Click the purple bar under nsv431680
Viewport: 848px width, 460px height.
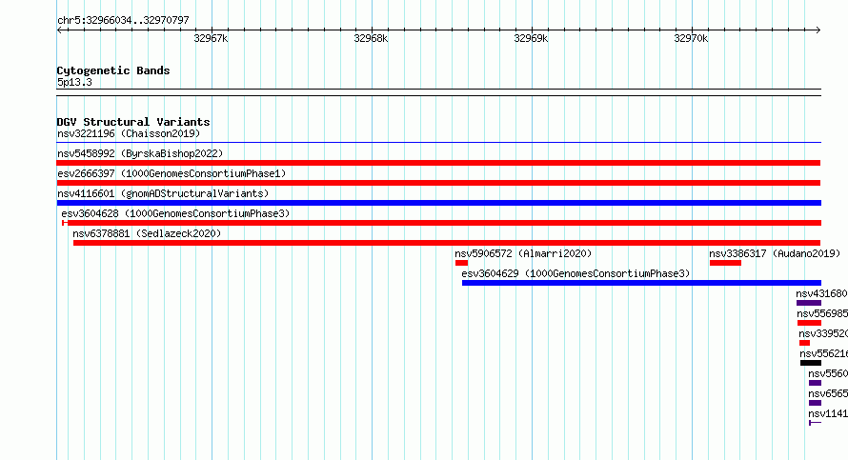[809, 303]
